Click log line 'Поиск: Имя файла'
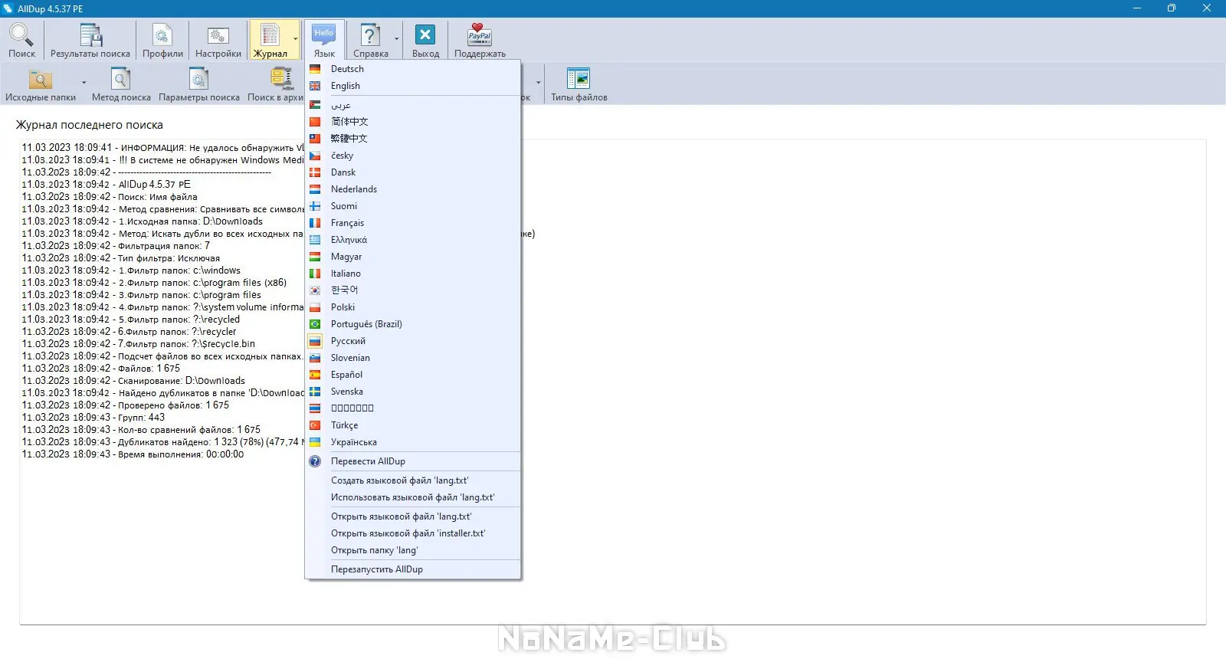Screen dimensions: 1226x659 [x=110, y=197]
